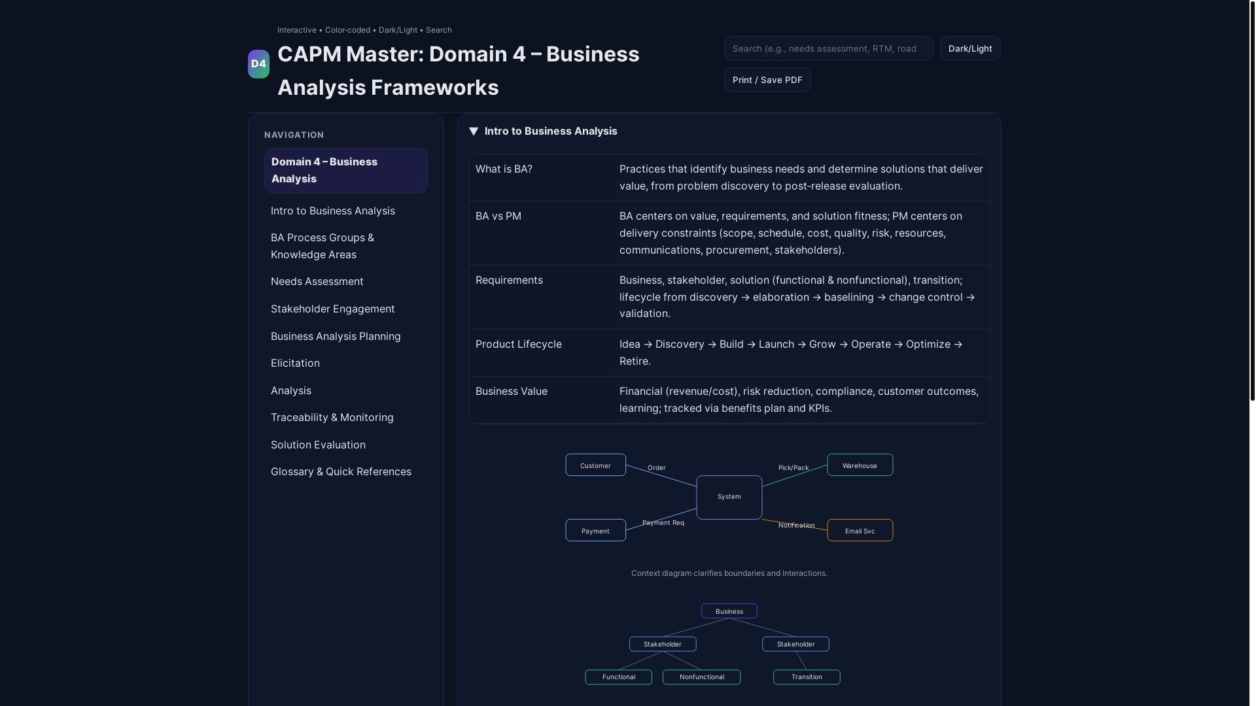Open the Analysis nav link

coord(346,391)
